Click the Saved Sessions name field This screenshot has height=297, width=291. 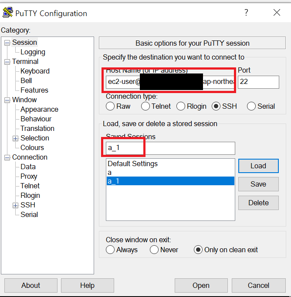170,148
